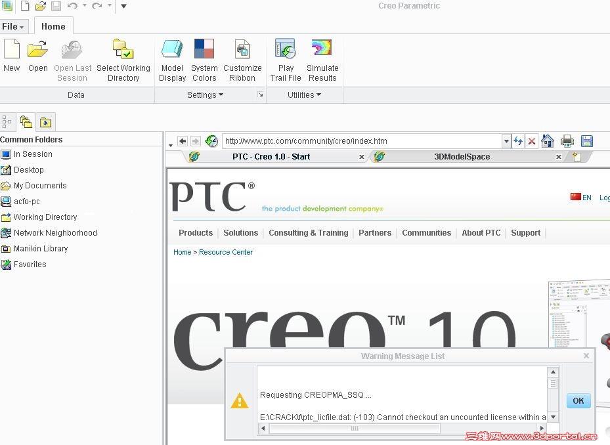Expand the Customize Quick Access Toolbar arrow

tap(123, 6)
